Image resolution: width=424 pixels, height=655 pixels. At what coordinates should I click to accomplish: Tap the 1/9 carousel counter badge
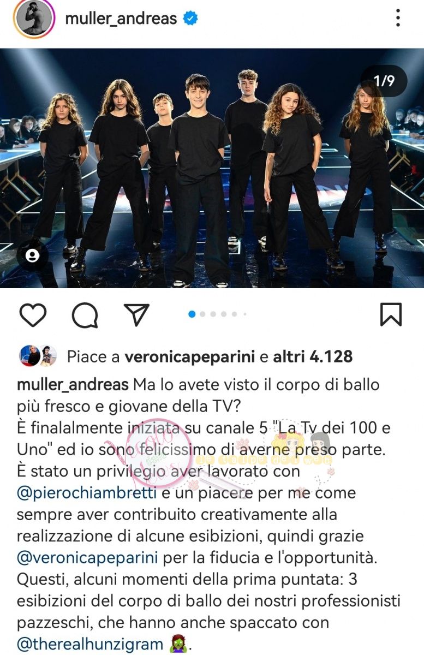point(384,81)
